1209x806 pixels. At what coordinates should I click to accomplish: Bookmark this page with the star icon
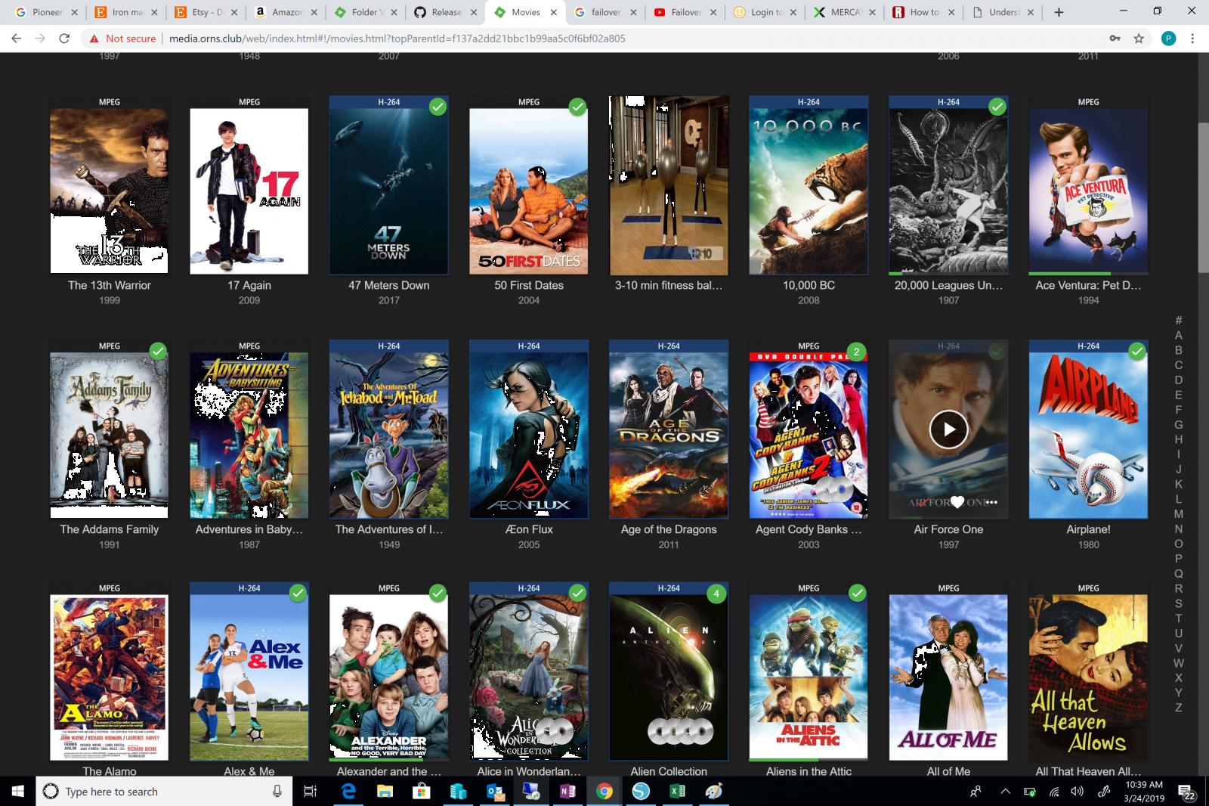(x=1139, y=39)
